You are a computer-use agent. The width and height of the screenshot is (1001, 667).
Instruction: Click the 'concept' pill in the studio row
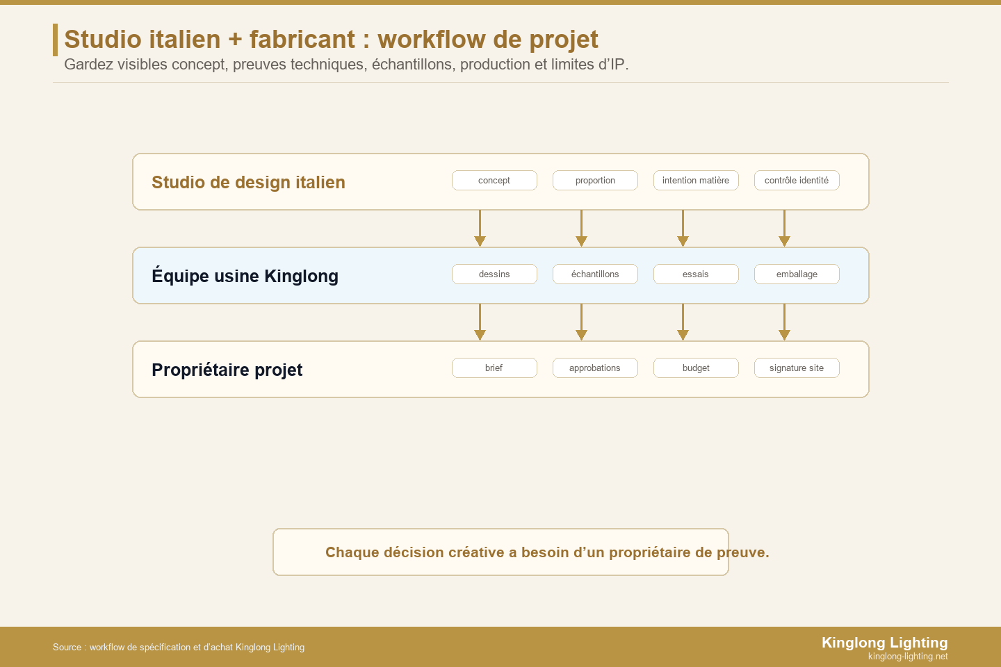point(494,180)
